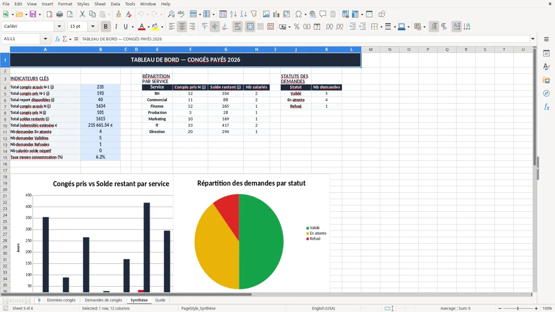
Task: Click zoom in plus button
Action: click(536, 308)
